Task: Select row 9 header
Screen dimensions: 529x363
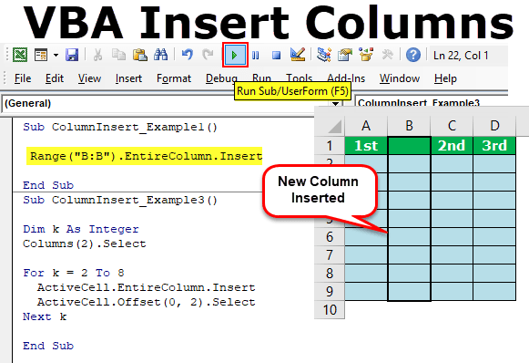Action: (x=330, y=291)
